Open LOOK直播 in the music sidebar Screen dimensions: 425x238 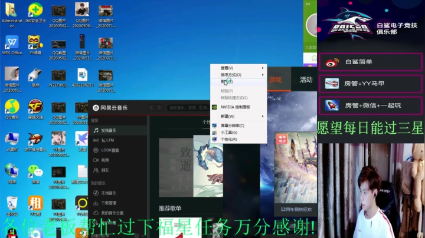click(117, 150)
